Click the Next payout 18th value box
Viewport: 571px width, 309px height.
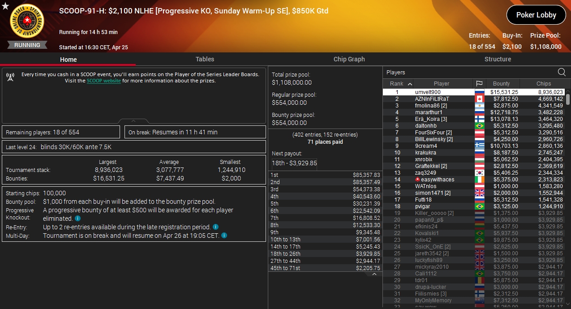point(294,163)
